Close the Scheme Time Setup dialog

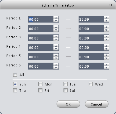111,5
